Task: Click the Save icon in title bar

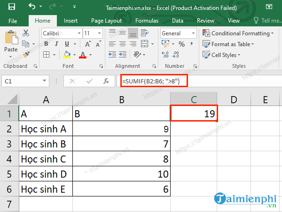Action: (11, 7)
